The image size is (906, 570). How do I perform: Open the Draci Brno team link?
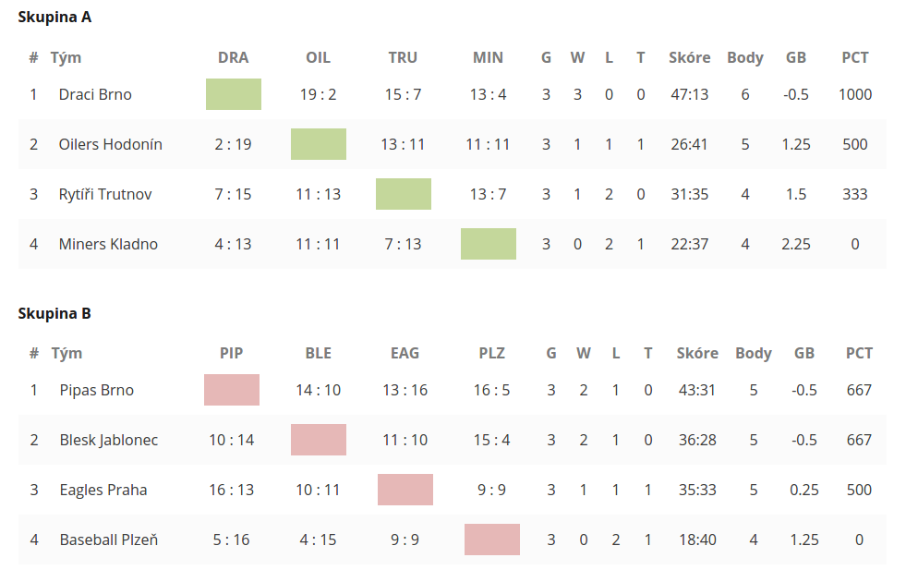click(x=95, y=94)
